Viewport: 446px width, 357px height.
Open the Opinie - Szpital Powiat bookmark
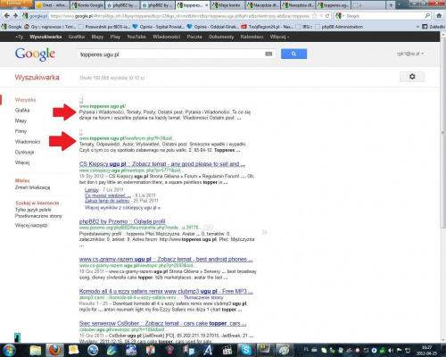[x=159, y=27]
